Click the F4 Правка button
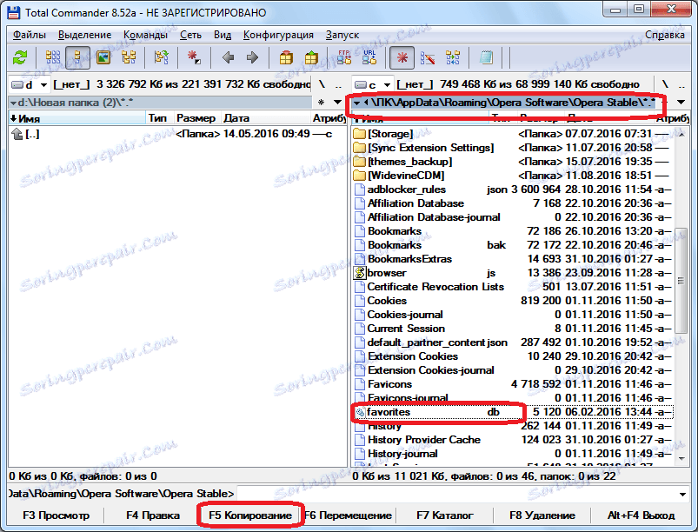 pyautogui.click(x=153, y=515)
